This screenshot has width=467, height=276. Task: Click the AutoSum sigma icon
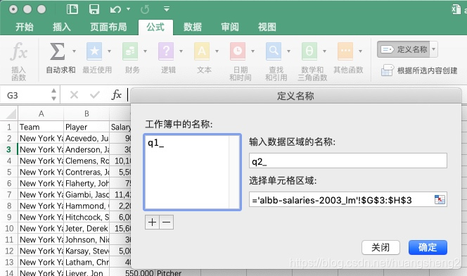tap(58, 51)
